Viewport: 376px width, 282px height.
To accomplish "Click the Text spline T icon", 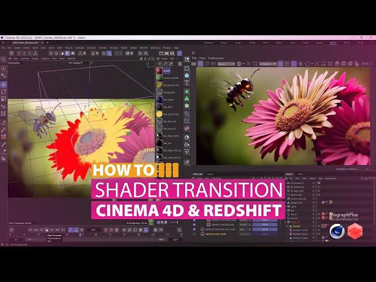I will pos(187,83).
